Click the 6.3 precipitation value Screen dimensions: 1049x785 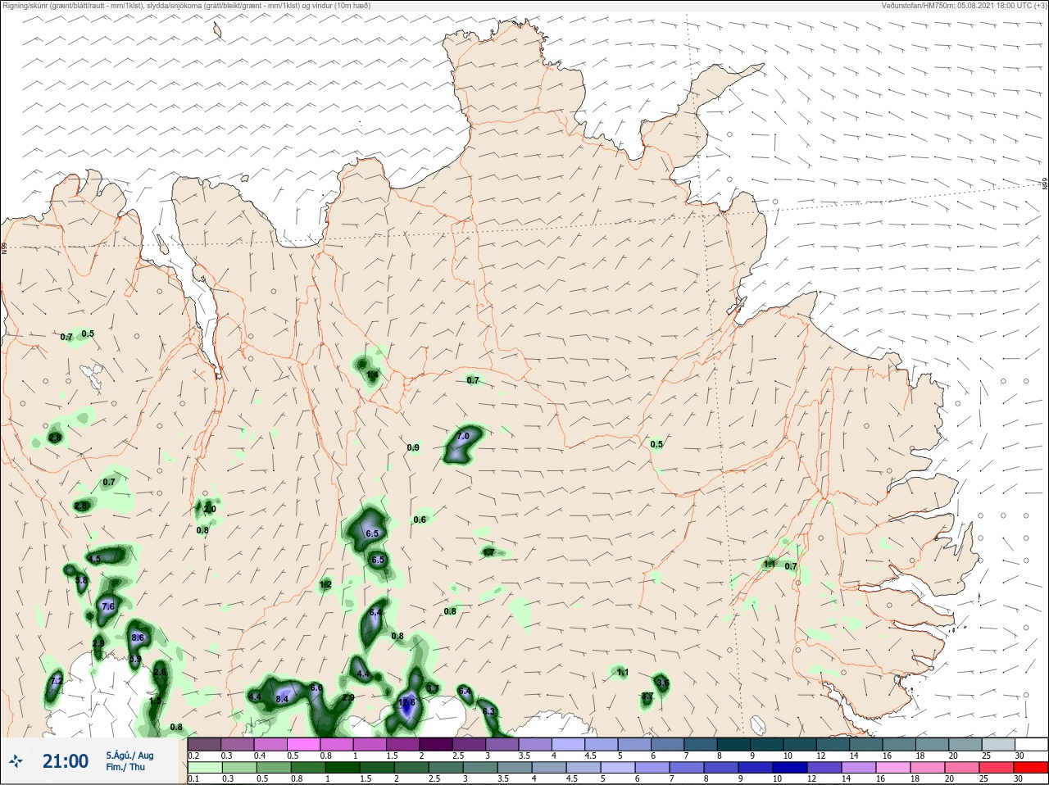click(488, 710)
